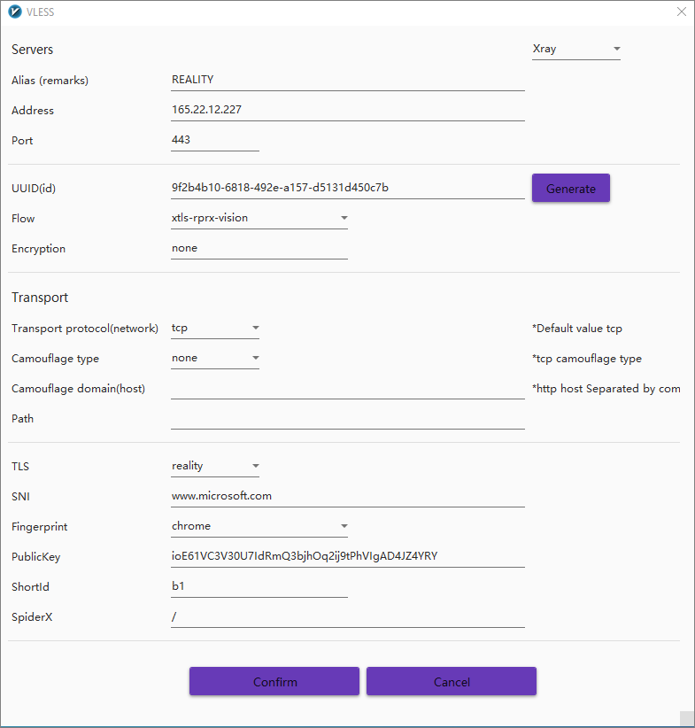Open the Xray core type dropdown

(x=576, y=50)
